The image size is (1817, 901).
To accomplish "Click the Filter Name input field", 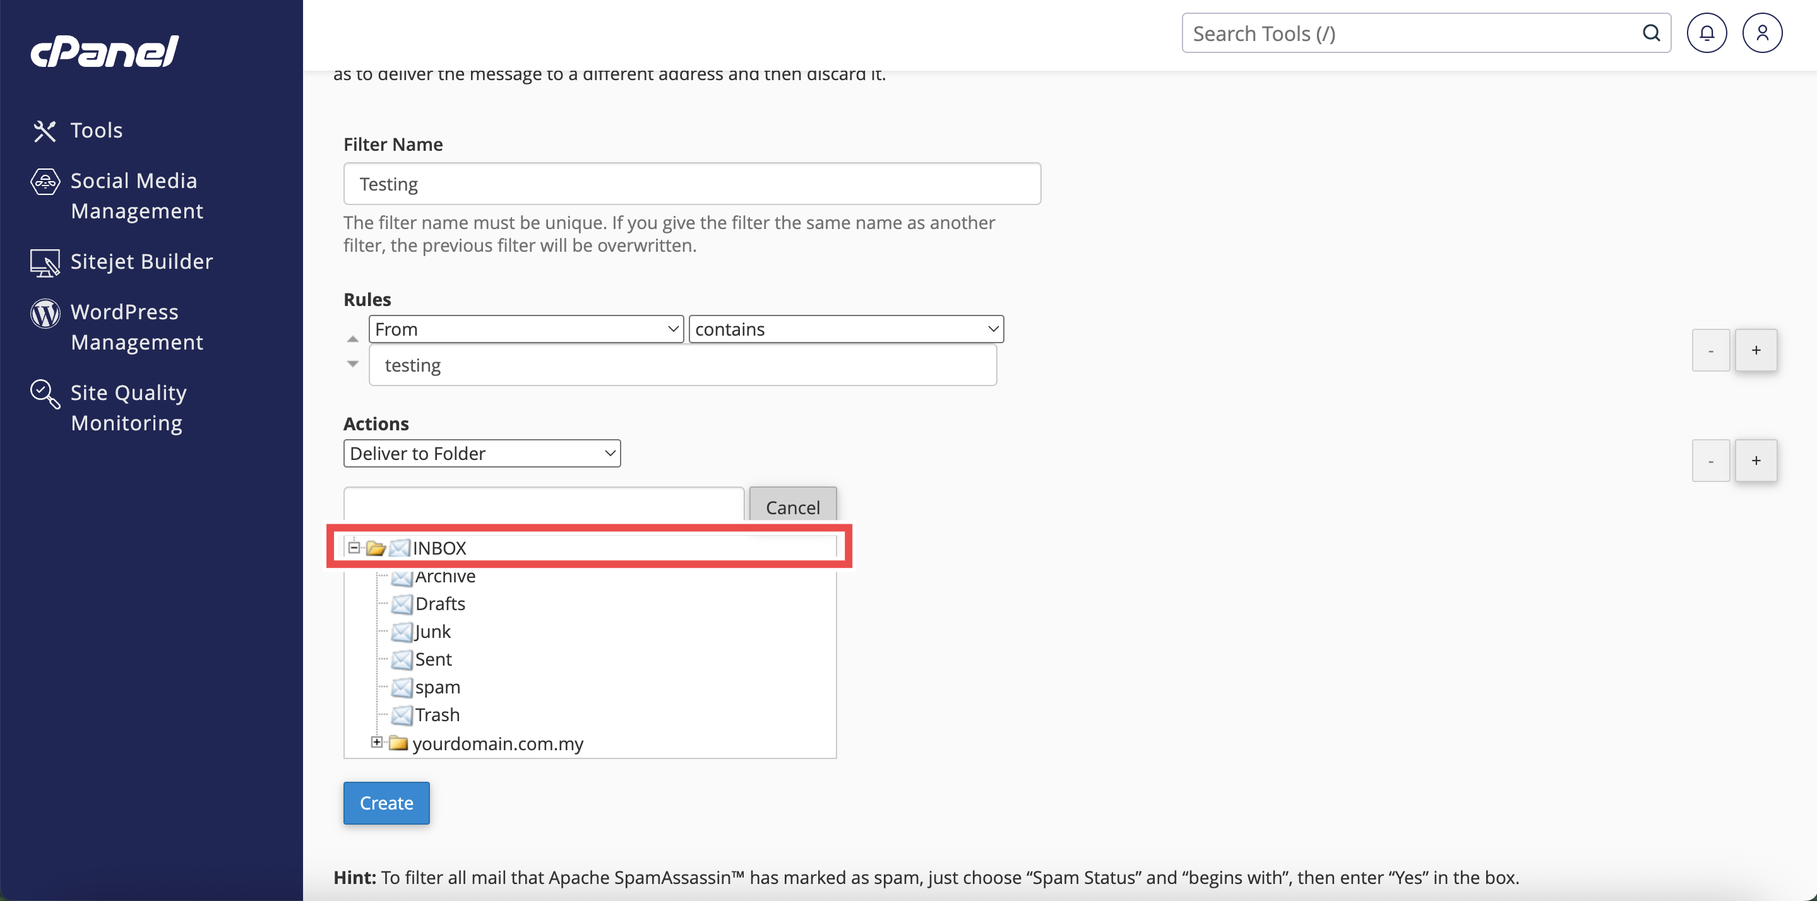I will point(691,184).
